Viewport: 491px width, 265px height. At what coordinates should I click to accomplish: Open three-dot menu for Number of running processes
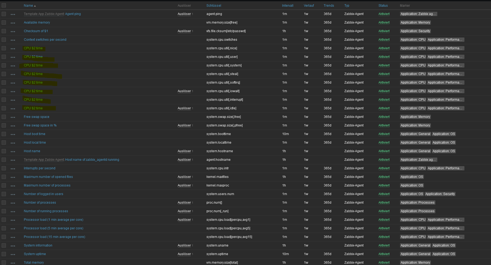point(13,211)
